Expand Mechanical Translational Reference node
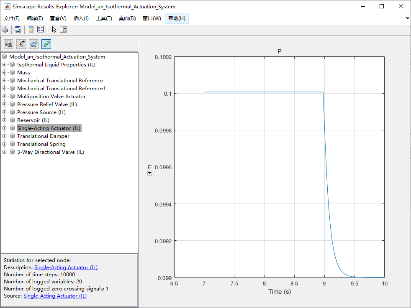 point(4,81)
